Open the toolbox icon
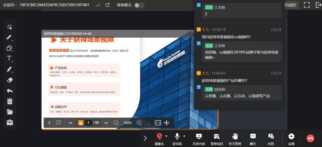The height and width of the screenshot is (147, 322). [10, 122]
